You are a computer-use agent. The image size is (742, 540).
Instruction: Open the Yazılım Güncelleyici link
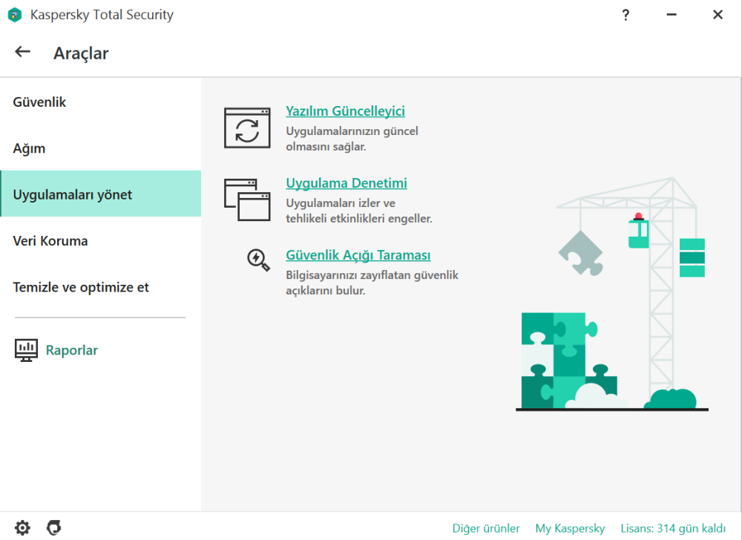click(346, 111)
